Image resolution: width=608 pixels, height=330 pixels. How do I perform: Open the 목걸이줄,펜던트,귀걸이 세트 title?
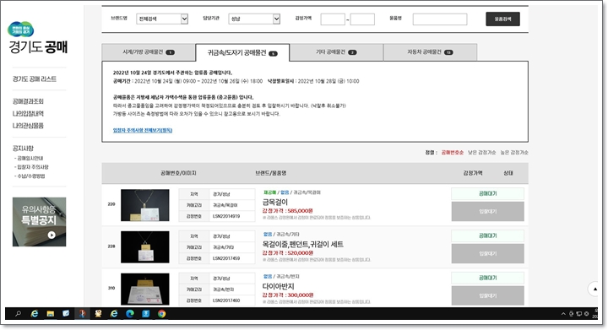[303, 245]
